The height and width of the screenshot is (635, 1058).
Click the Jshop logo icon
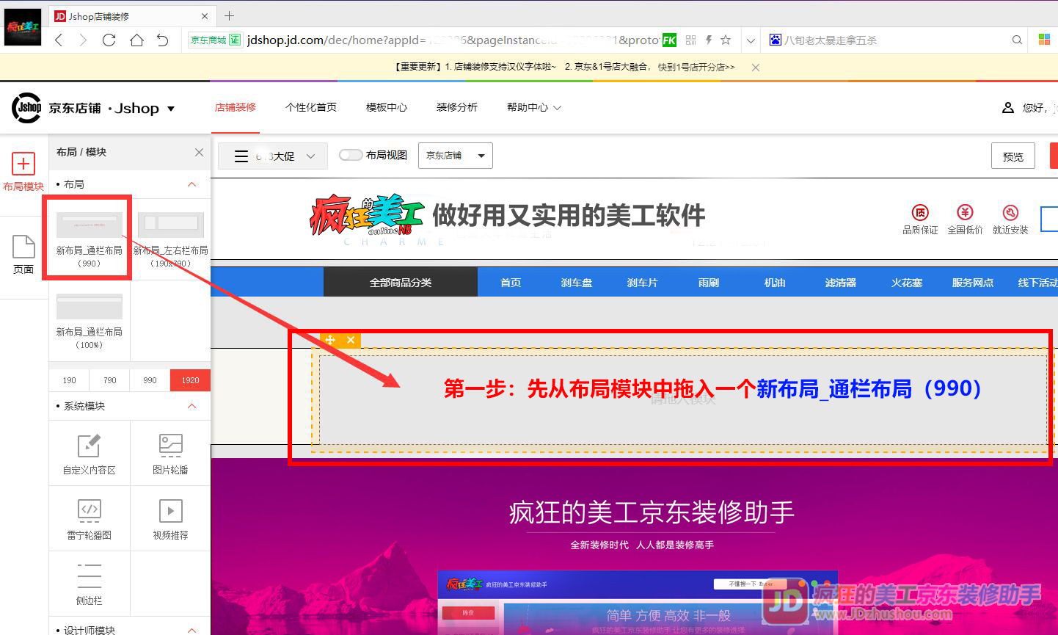[27, 108]
